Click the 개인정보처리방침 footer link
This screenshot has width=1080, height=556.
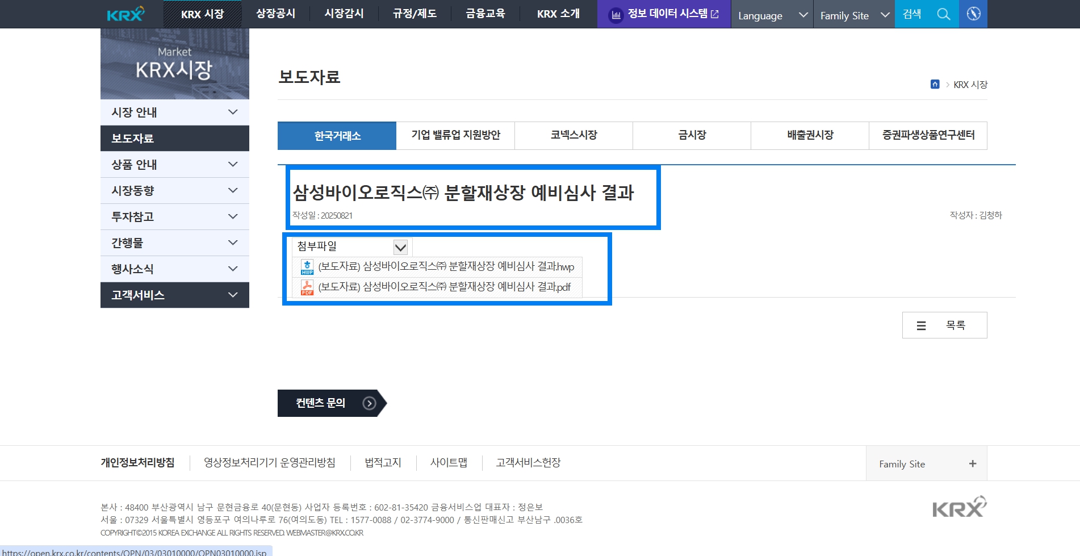point(137,463)
